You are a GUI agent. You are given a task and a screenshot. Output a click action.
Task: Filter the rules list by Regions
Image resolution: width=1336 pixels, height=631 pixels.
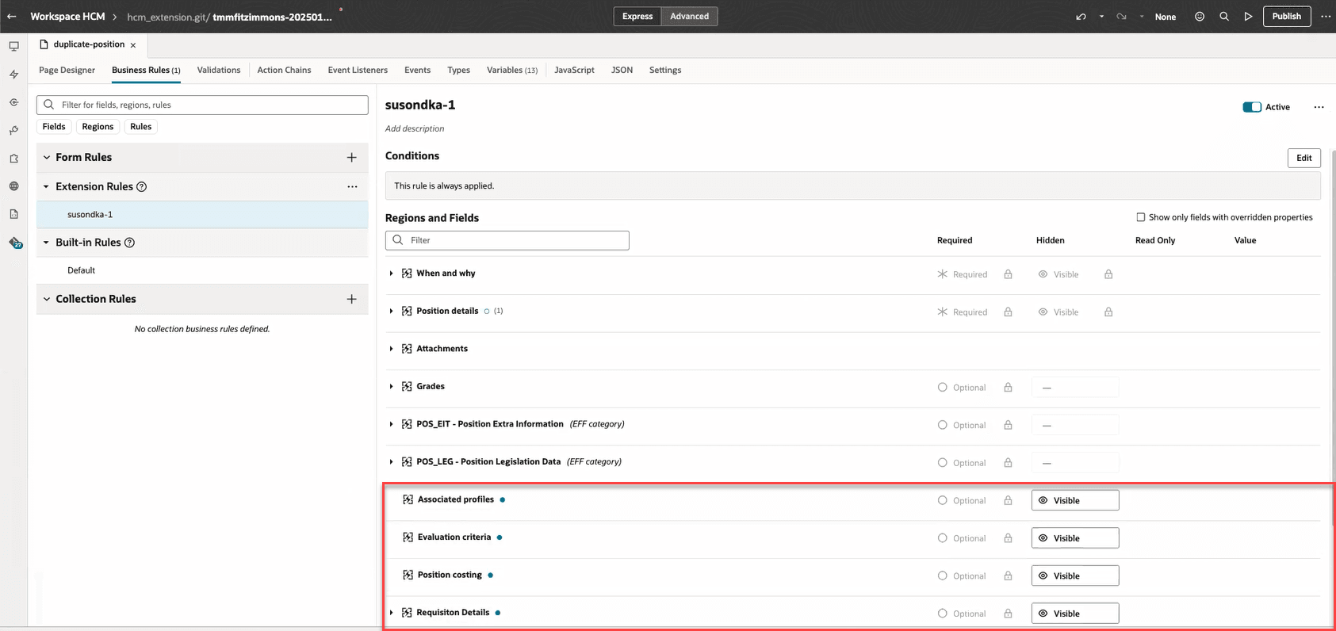[98, 127]
